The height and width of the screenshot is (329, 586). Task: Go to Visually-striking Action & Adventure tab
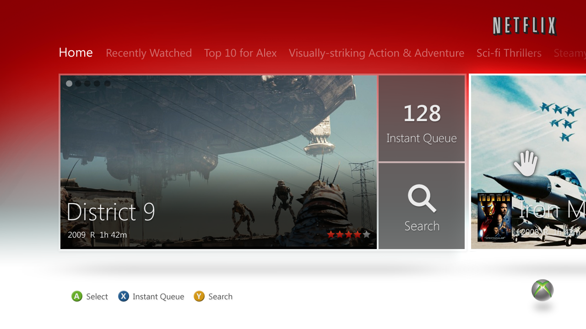point(376,53)
